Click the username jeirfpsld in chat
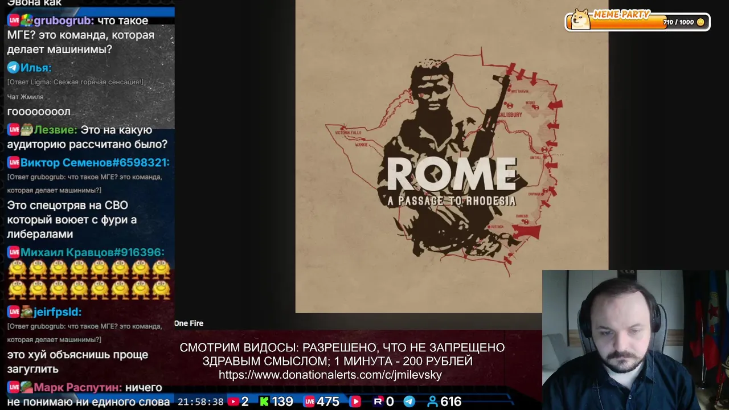The image size is (729, 410). [58, 312]
